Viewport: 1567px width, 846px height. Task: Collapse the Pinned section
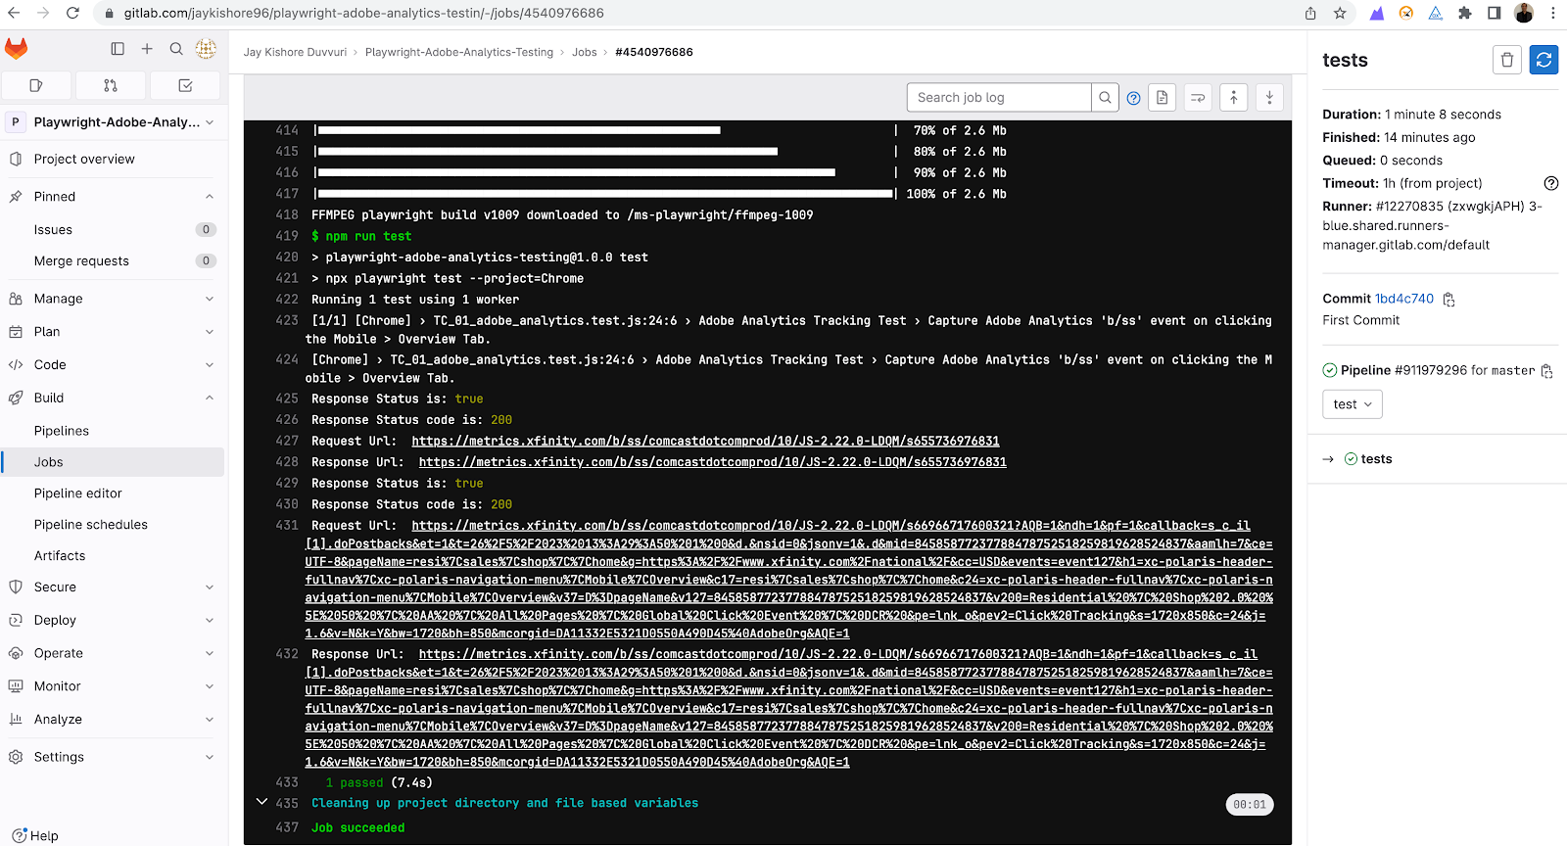(114, 197)
